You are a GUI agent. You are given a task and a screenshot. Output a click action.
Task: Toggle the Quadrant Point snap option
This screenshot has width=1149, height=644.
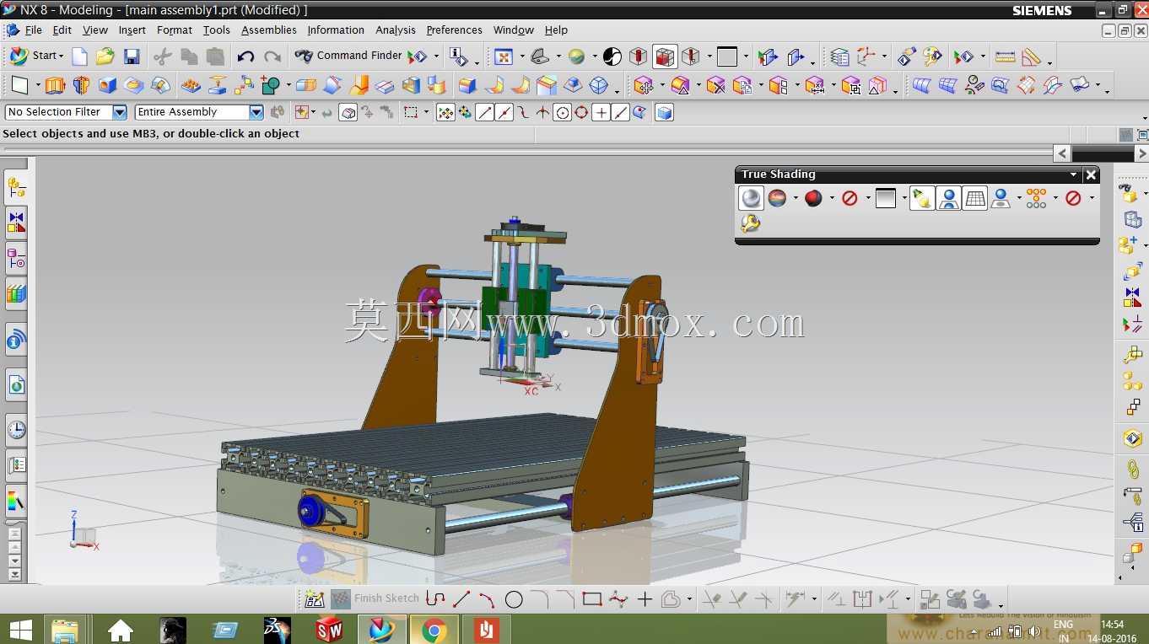coord(581,112)
